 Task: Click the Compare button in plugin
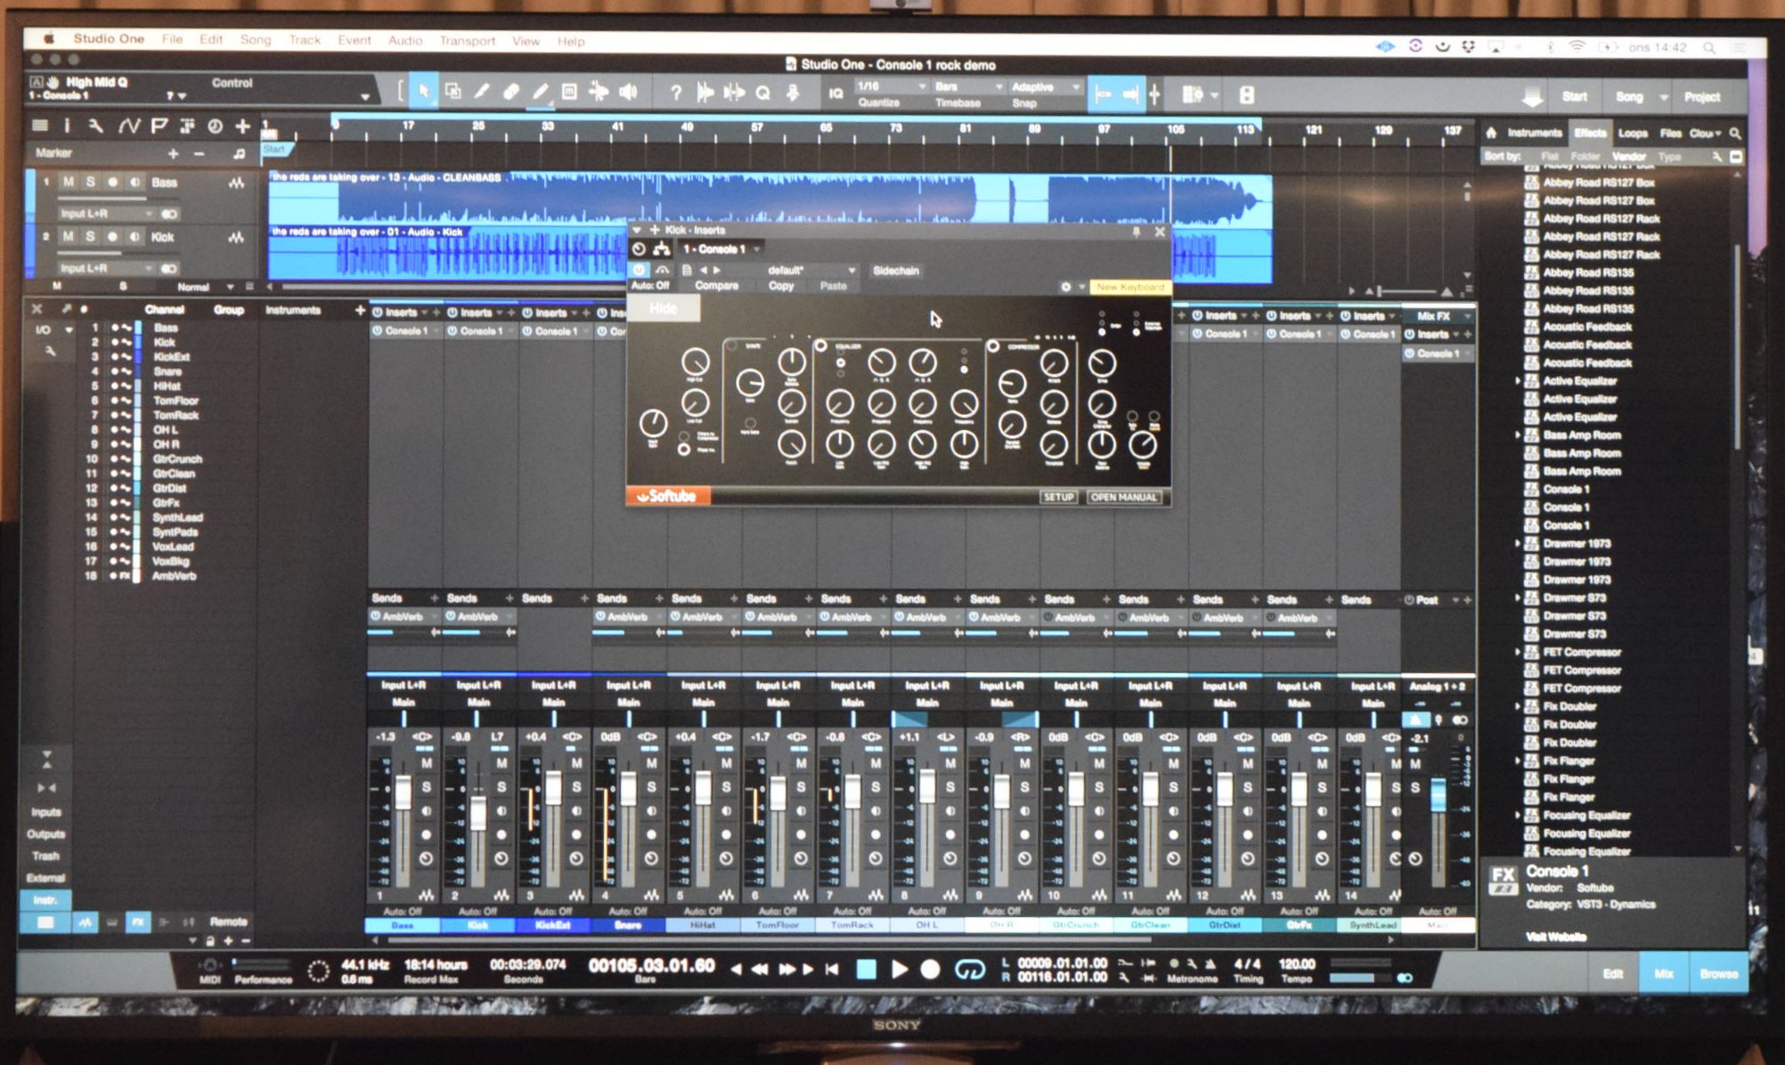click(716, 286)
